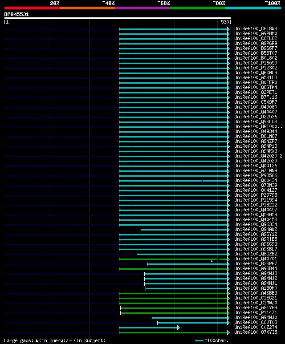This screenshot has width=285, height=344.
Task: Click the UniRef100_Q9MAW2 label
Action: tap(256, 230)
